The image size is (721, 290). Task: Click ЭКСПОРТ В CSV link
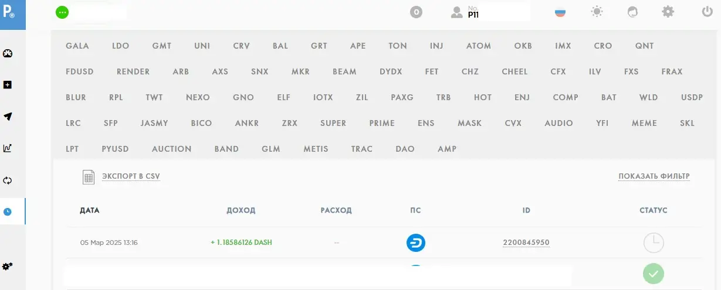coord(131,176)
